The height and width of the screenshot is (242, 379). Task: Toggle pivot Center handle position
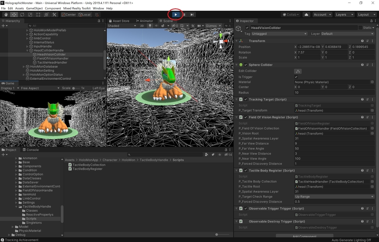coord(69,15)
